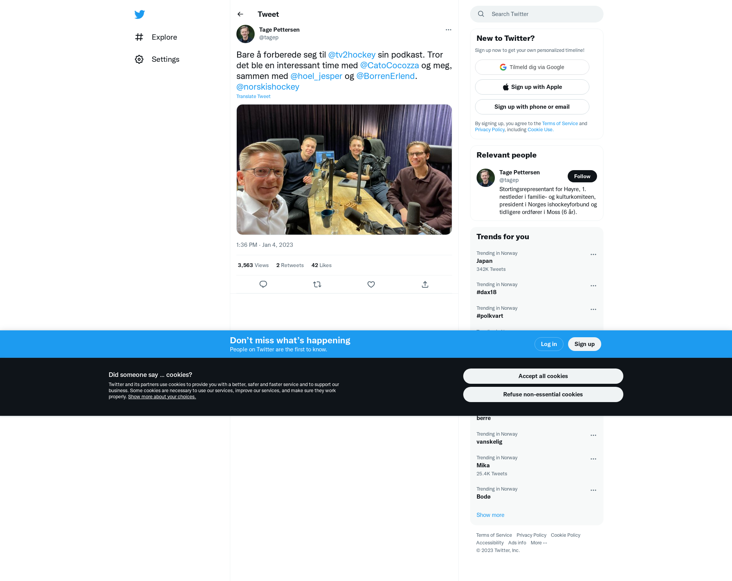
Task: Follow Tage Pettersen
Action: click(582, 176)
